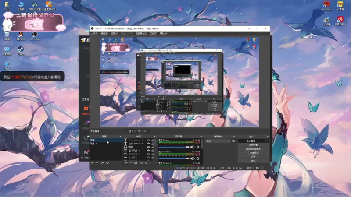The width and height of the screenshot is (351, 197).
Task: Open the Recycle Bin desktop icon
Action: [x=7, y=36]
